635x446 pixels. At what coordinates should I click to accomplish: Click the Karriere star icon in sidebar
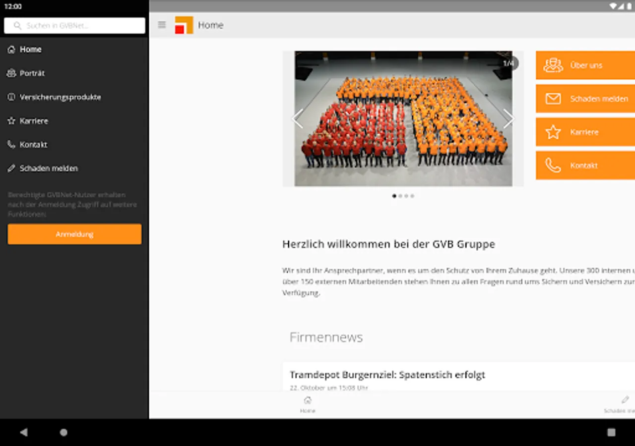(11, 121)
